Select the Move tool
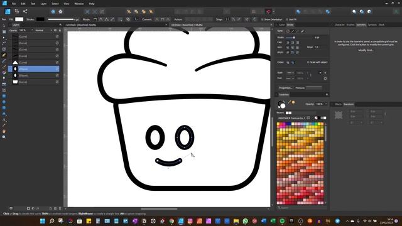 (x=4, y=26)
